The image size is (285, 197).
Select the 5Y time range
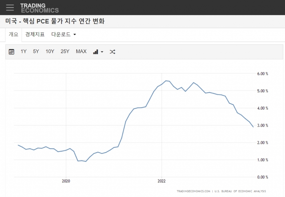pos(36,51)
